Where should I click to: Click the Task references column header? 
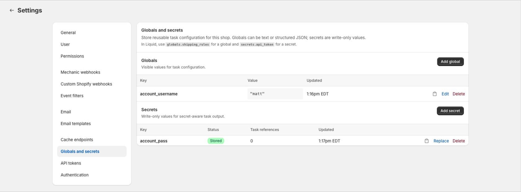coord(265,129)
